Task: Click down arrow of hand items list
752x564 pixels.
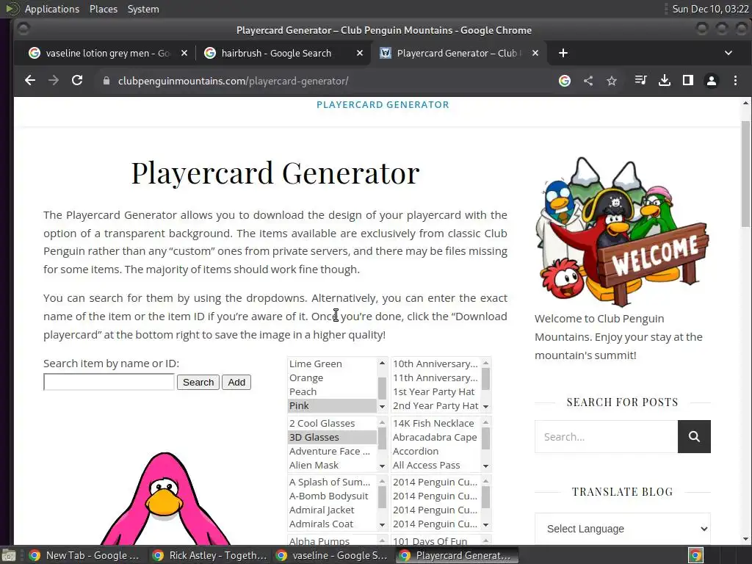Action: click(x=486, y=524)
